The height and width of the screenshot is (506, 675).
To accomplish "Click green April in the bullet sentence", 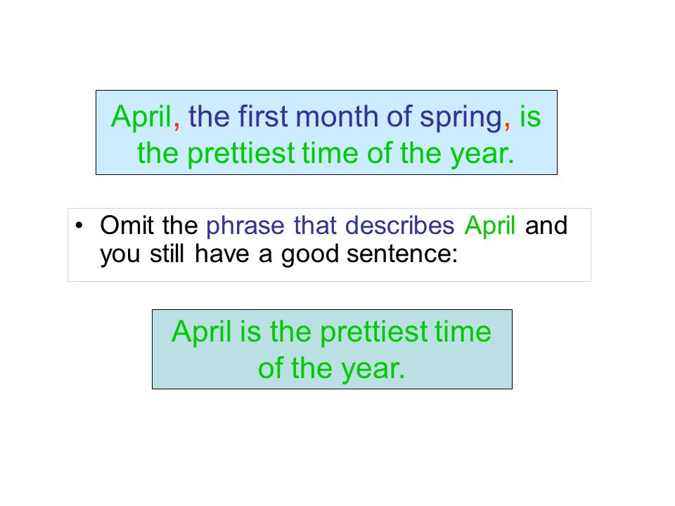I will point(490,226).
